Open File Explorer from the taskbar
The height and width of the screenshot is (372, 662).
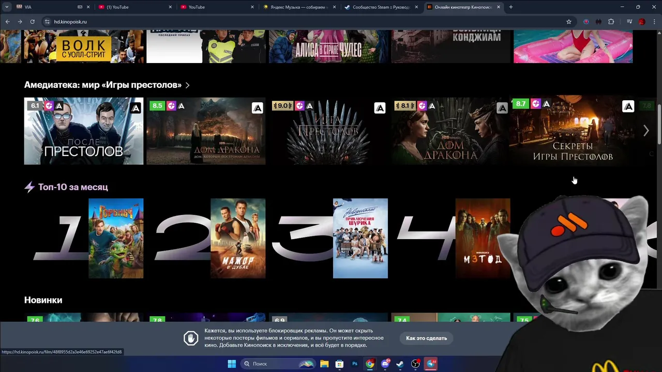(324, 364)
